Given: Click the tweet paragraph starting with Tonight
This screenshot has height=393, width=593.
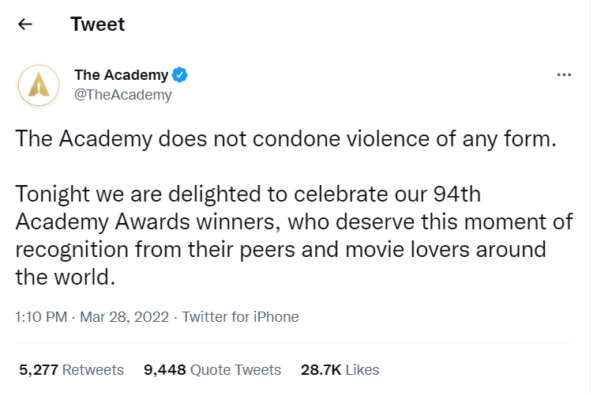Looking at the screenshot, I should pos(294,235).
